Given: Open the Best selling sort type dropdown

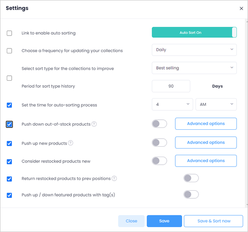Looking at the screenshot, I should 194,68.
